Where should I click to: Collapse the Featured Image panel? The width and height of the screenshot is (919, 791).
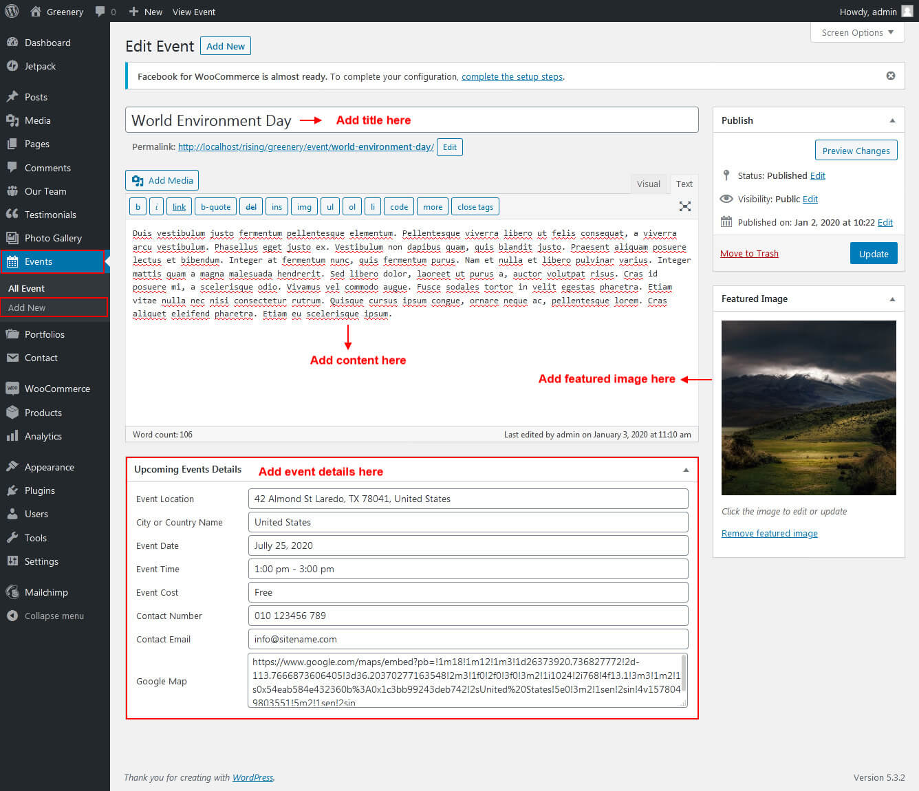coord(892,299)
